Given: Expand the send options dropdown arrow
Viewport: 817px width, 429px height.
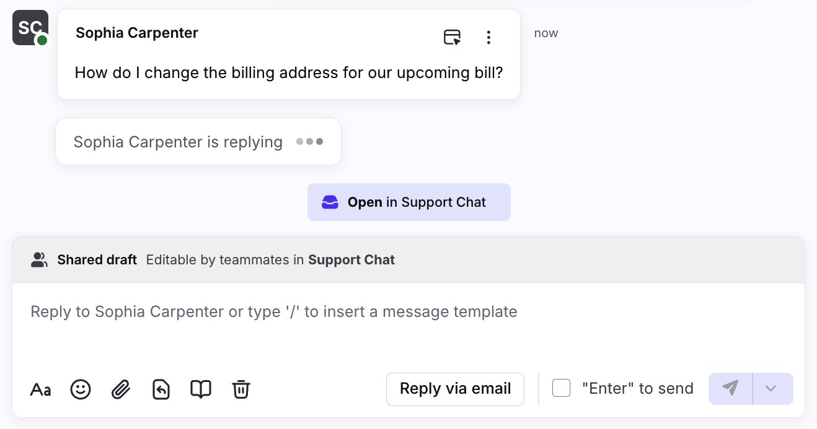Looking at the screenshot, I should (771, 389).
